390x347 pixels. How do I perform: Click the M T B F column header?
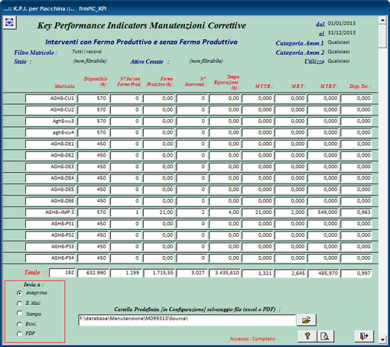click(x=329, y=86)
